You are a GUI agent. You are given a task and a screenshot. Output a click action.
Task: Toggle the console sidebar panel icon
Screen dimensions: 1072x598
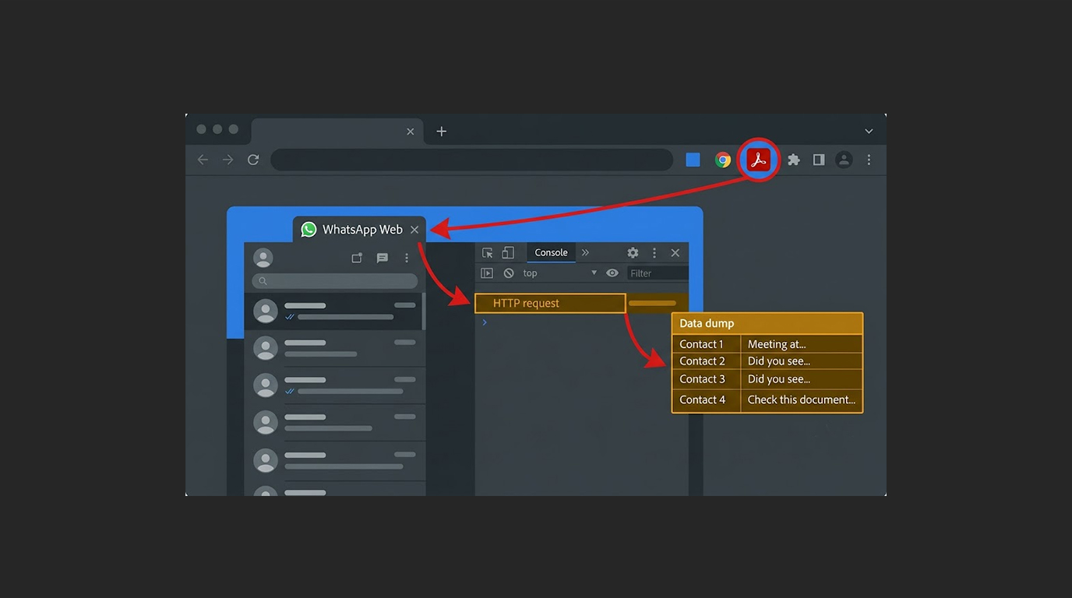coord(487,273)
